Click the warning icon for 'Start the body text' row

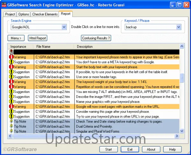pos(11,67)
